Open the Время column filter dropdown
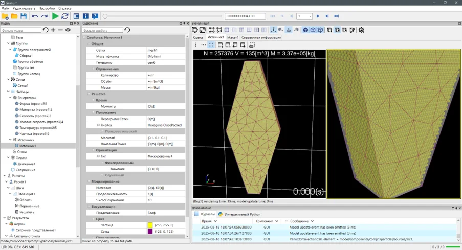This screenshot has width=462, height=250. [x=215, y=221]
